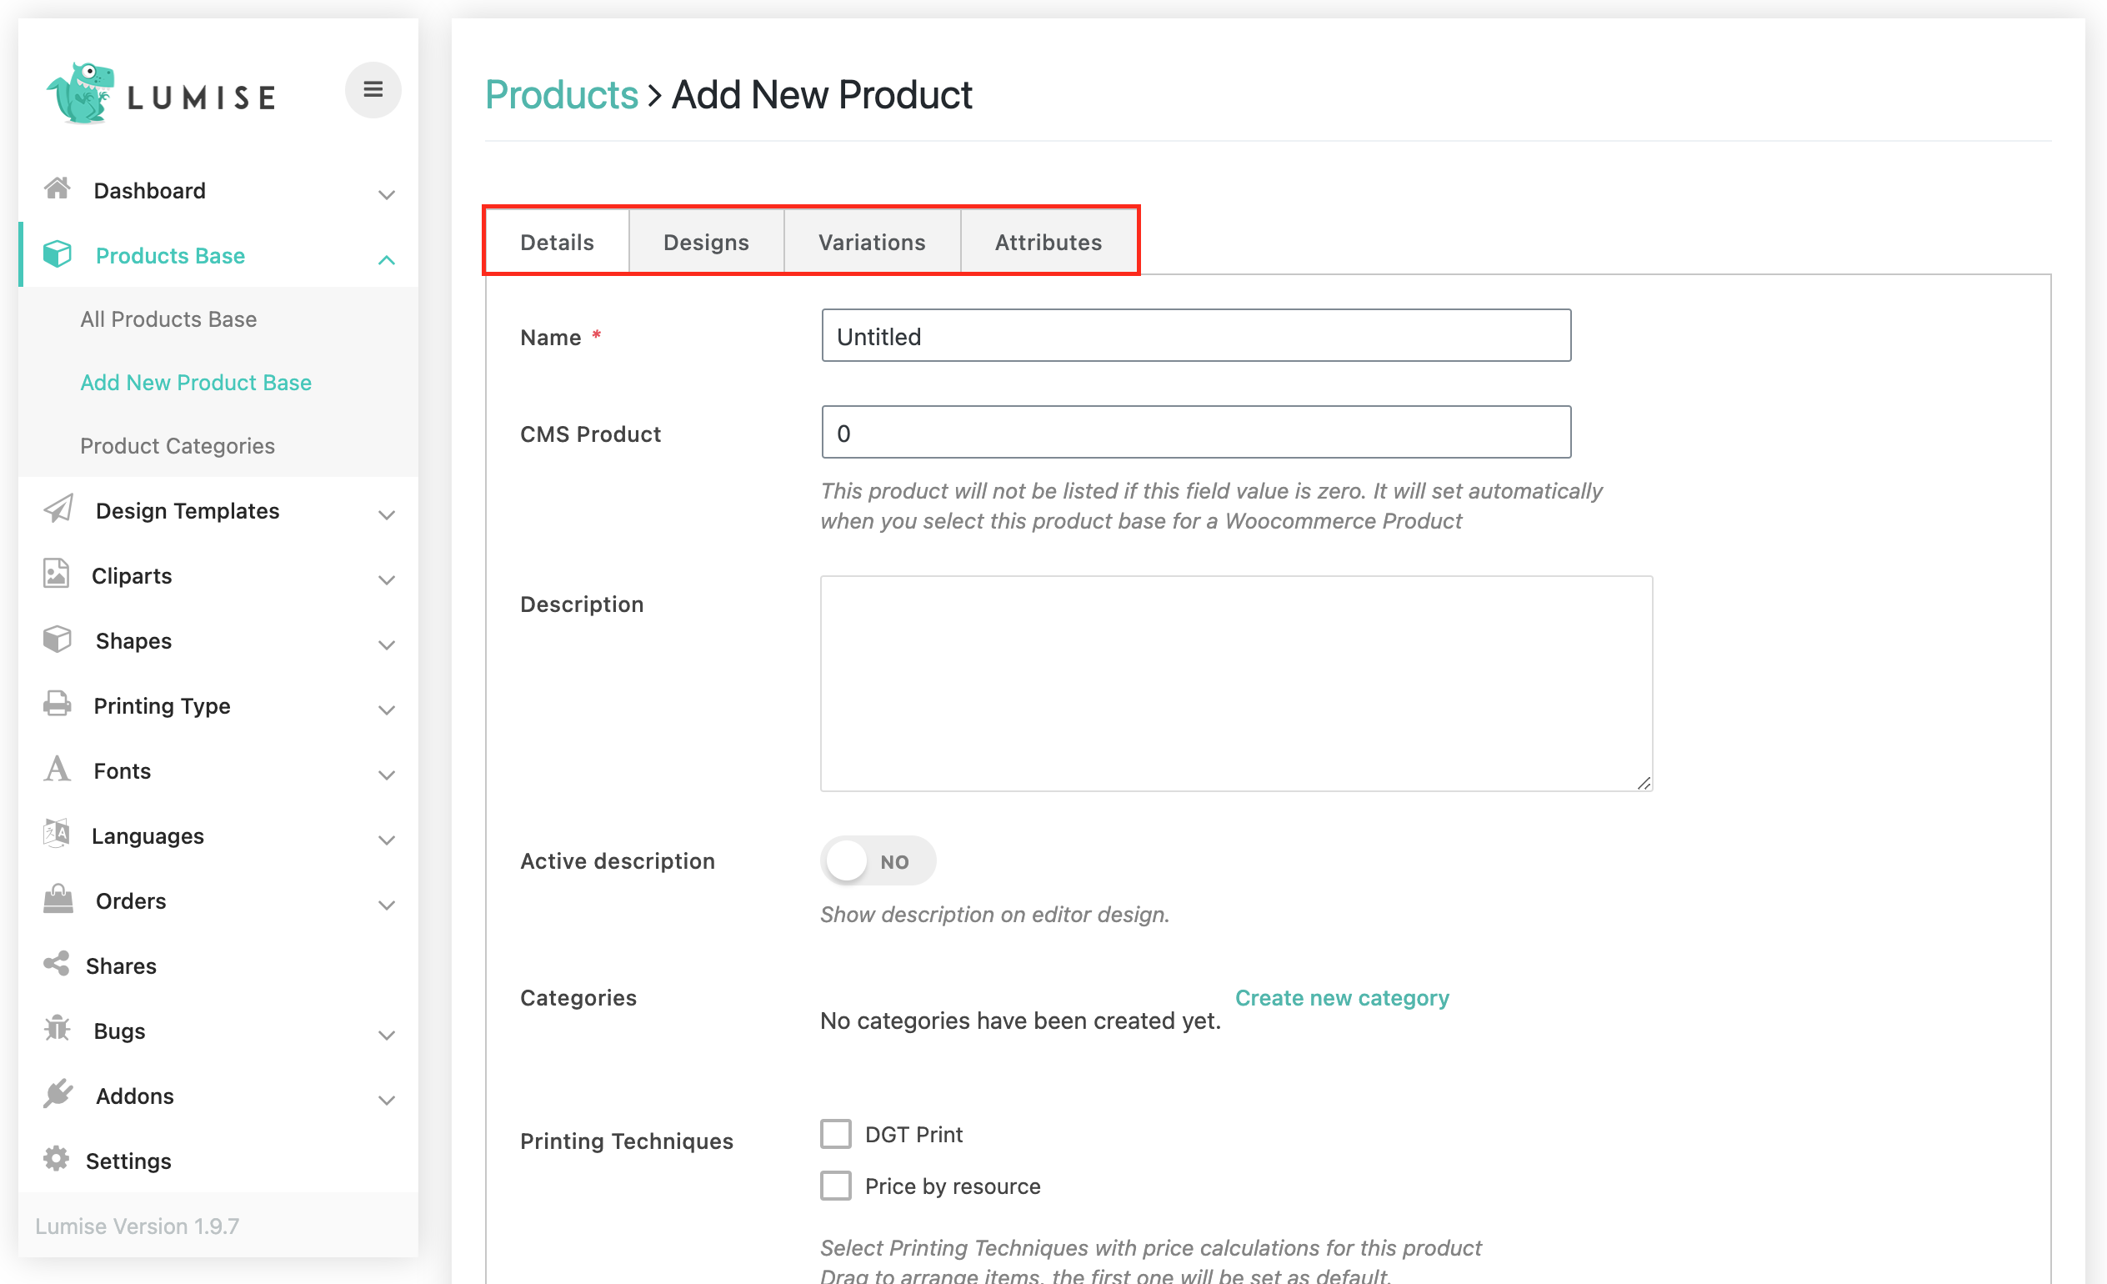Screen dimensions: 2107x1284
Task: Click the Name input field with Untitled
Action: pyautogui.click(x=1196, y=335)
